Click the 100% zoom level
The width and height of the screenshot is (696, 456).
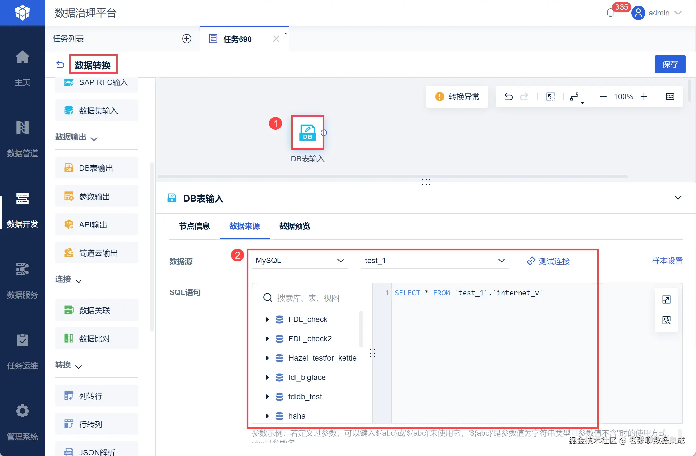(623, 97)
